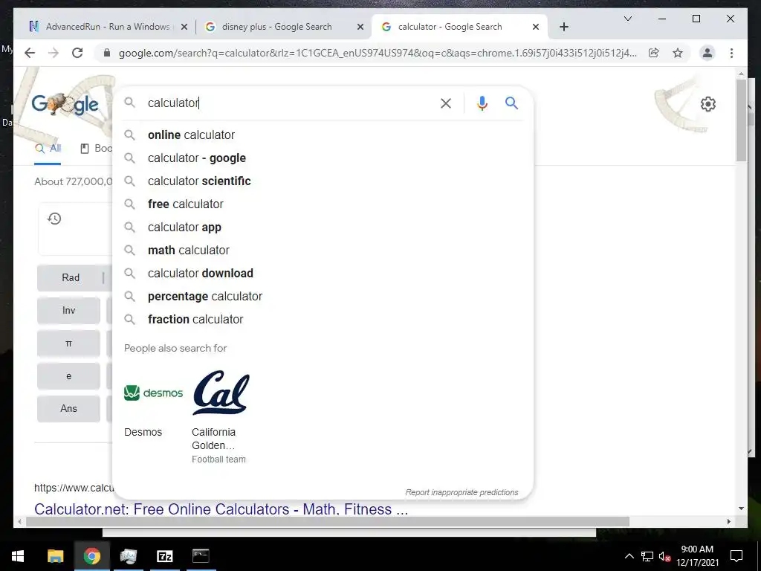Image resolution: width=761 pixels, height=571 pixels.
Task: Open the command prompt taskbar icon
Action: click(x=201, y=556)
